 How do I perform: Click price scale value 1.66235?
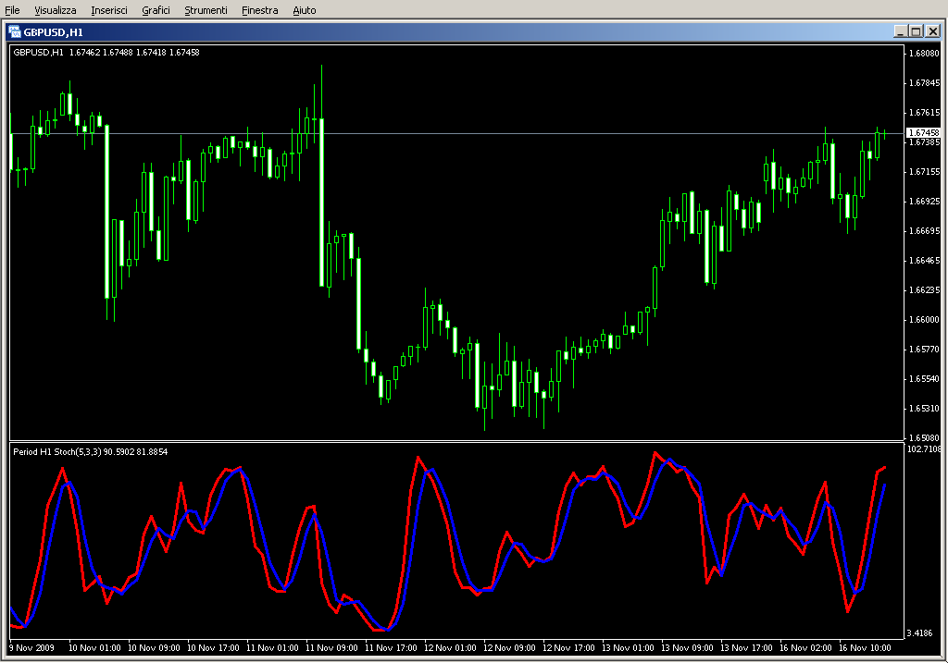[925, 289]
